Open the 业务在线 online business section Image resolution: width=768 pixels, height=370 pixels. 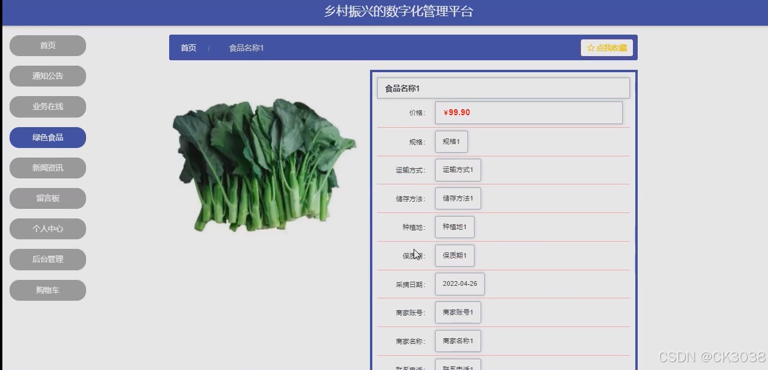tap(47, 106)
